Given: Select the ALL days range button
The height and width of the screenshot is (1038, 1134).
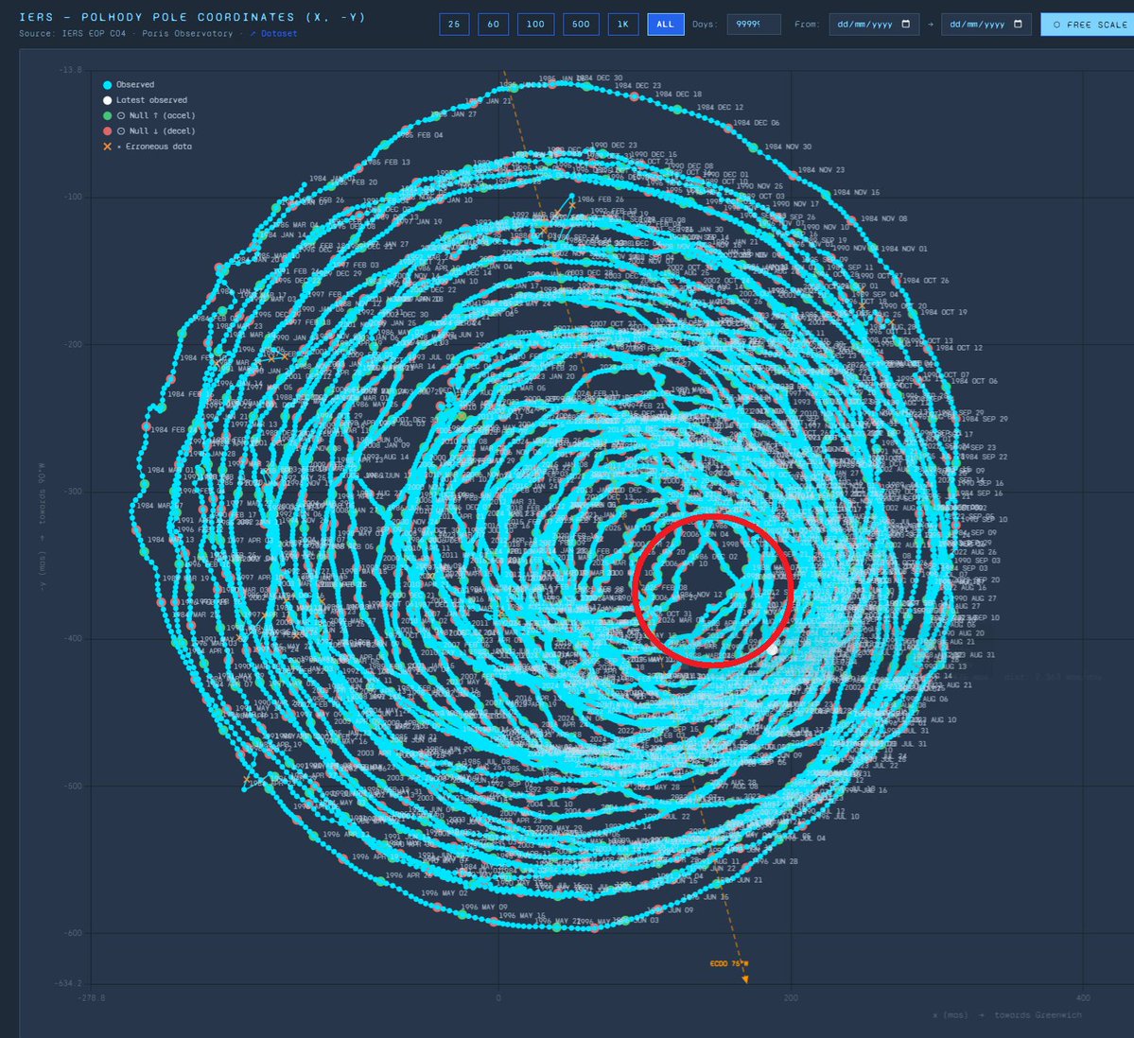Looking at the screenshot, I should (x=665, y=24).
